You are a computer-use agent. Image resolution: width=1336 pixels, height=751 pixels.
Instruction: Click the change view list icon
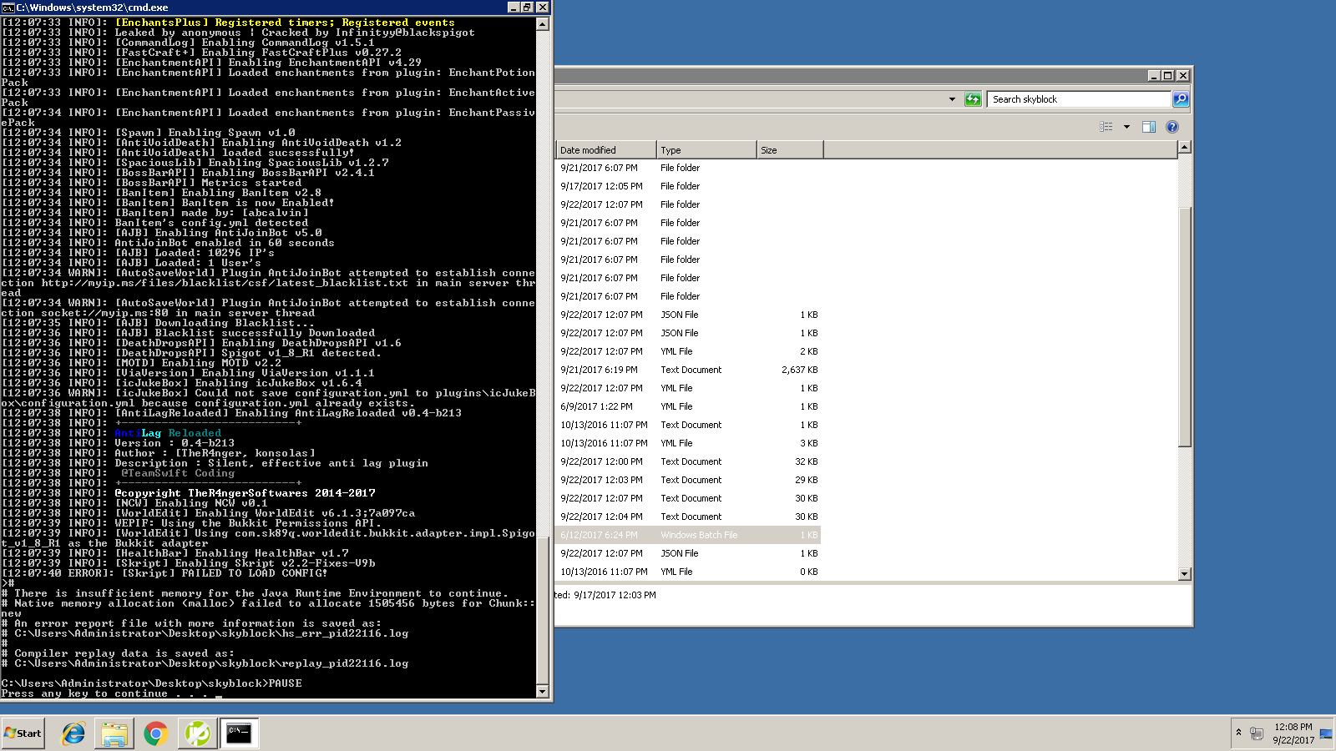[1106, 127]
